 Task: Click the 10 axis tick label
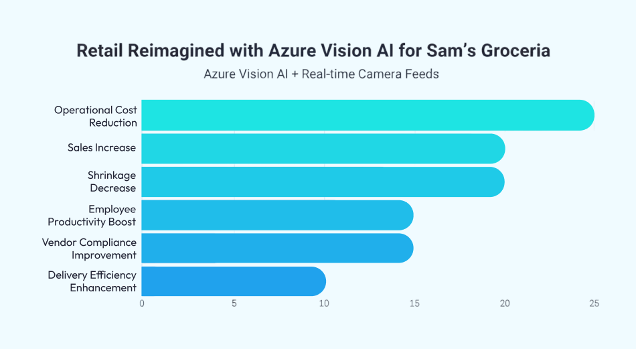[324, 303]
